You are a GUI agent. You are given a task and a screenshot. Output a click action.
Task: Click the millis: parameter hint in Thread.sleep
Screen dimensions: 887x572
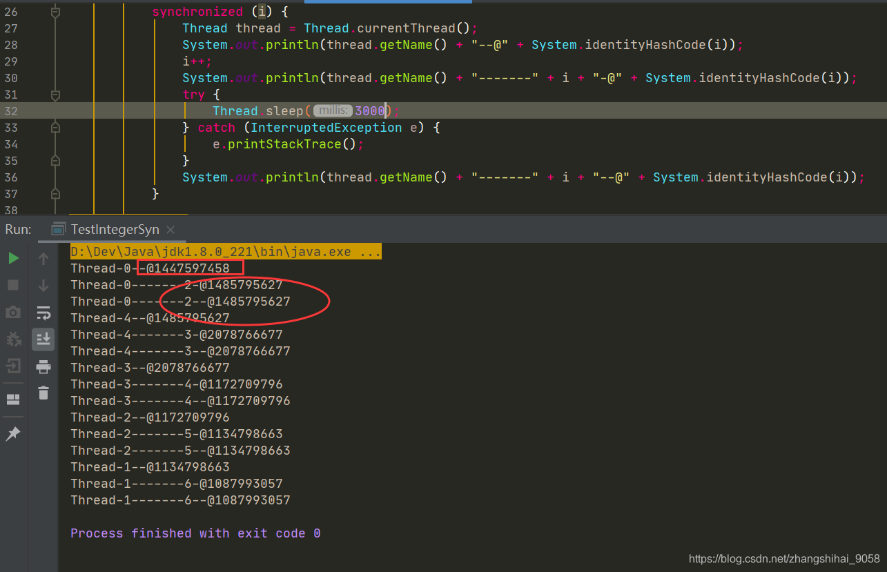click(x=333, y=111)
